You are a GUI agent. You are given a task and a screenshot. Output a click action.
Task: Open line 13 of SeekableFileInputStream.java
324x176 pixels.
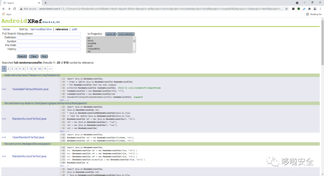pos(63,79)
